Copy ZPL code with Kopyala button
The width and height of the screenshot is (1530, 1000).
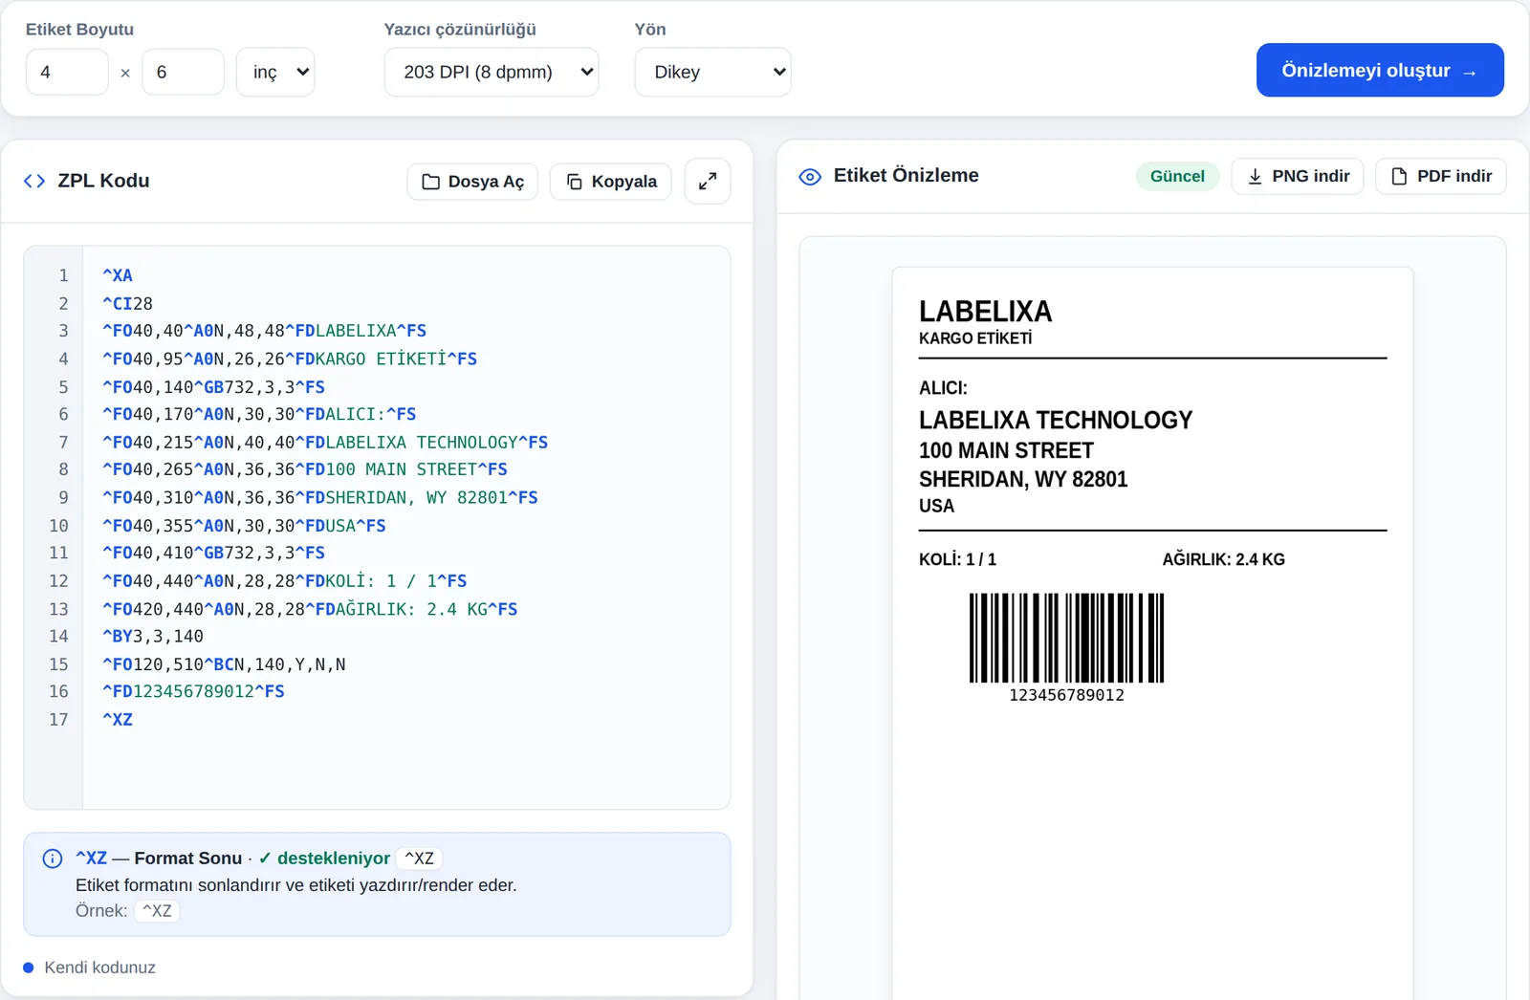pos(611,182)
